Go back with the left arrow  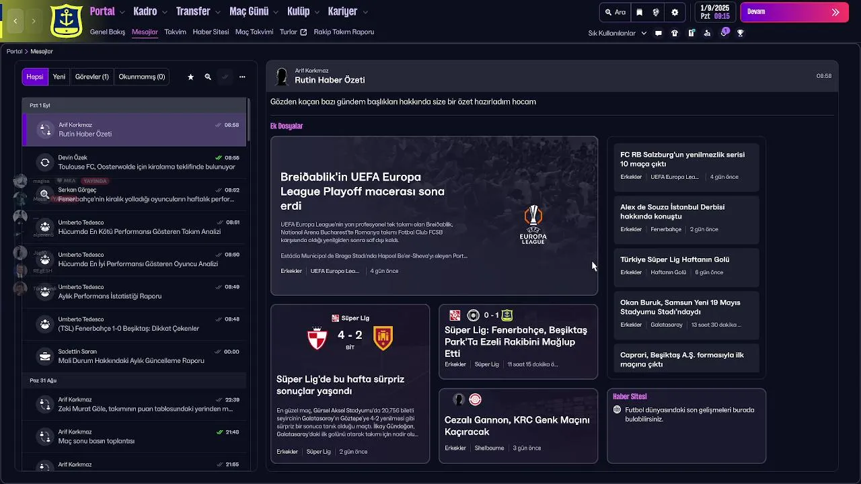[x=15, y=22]
